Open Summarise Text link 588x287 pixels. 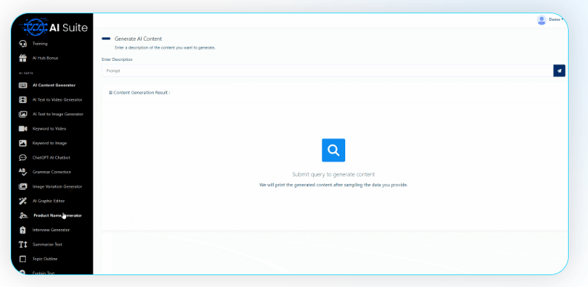click(x=48, y=244)
